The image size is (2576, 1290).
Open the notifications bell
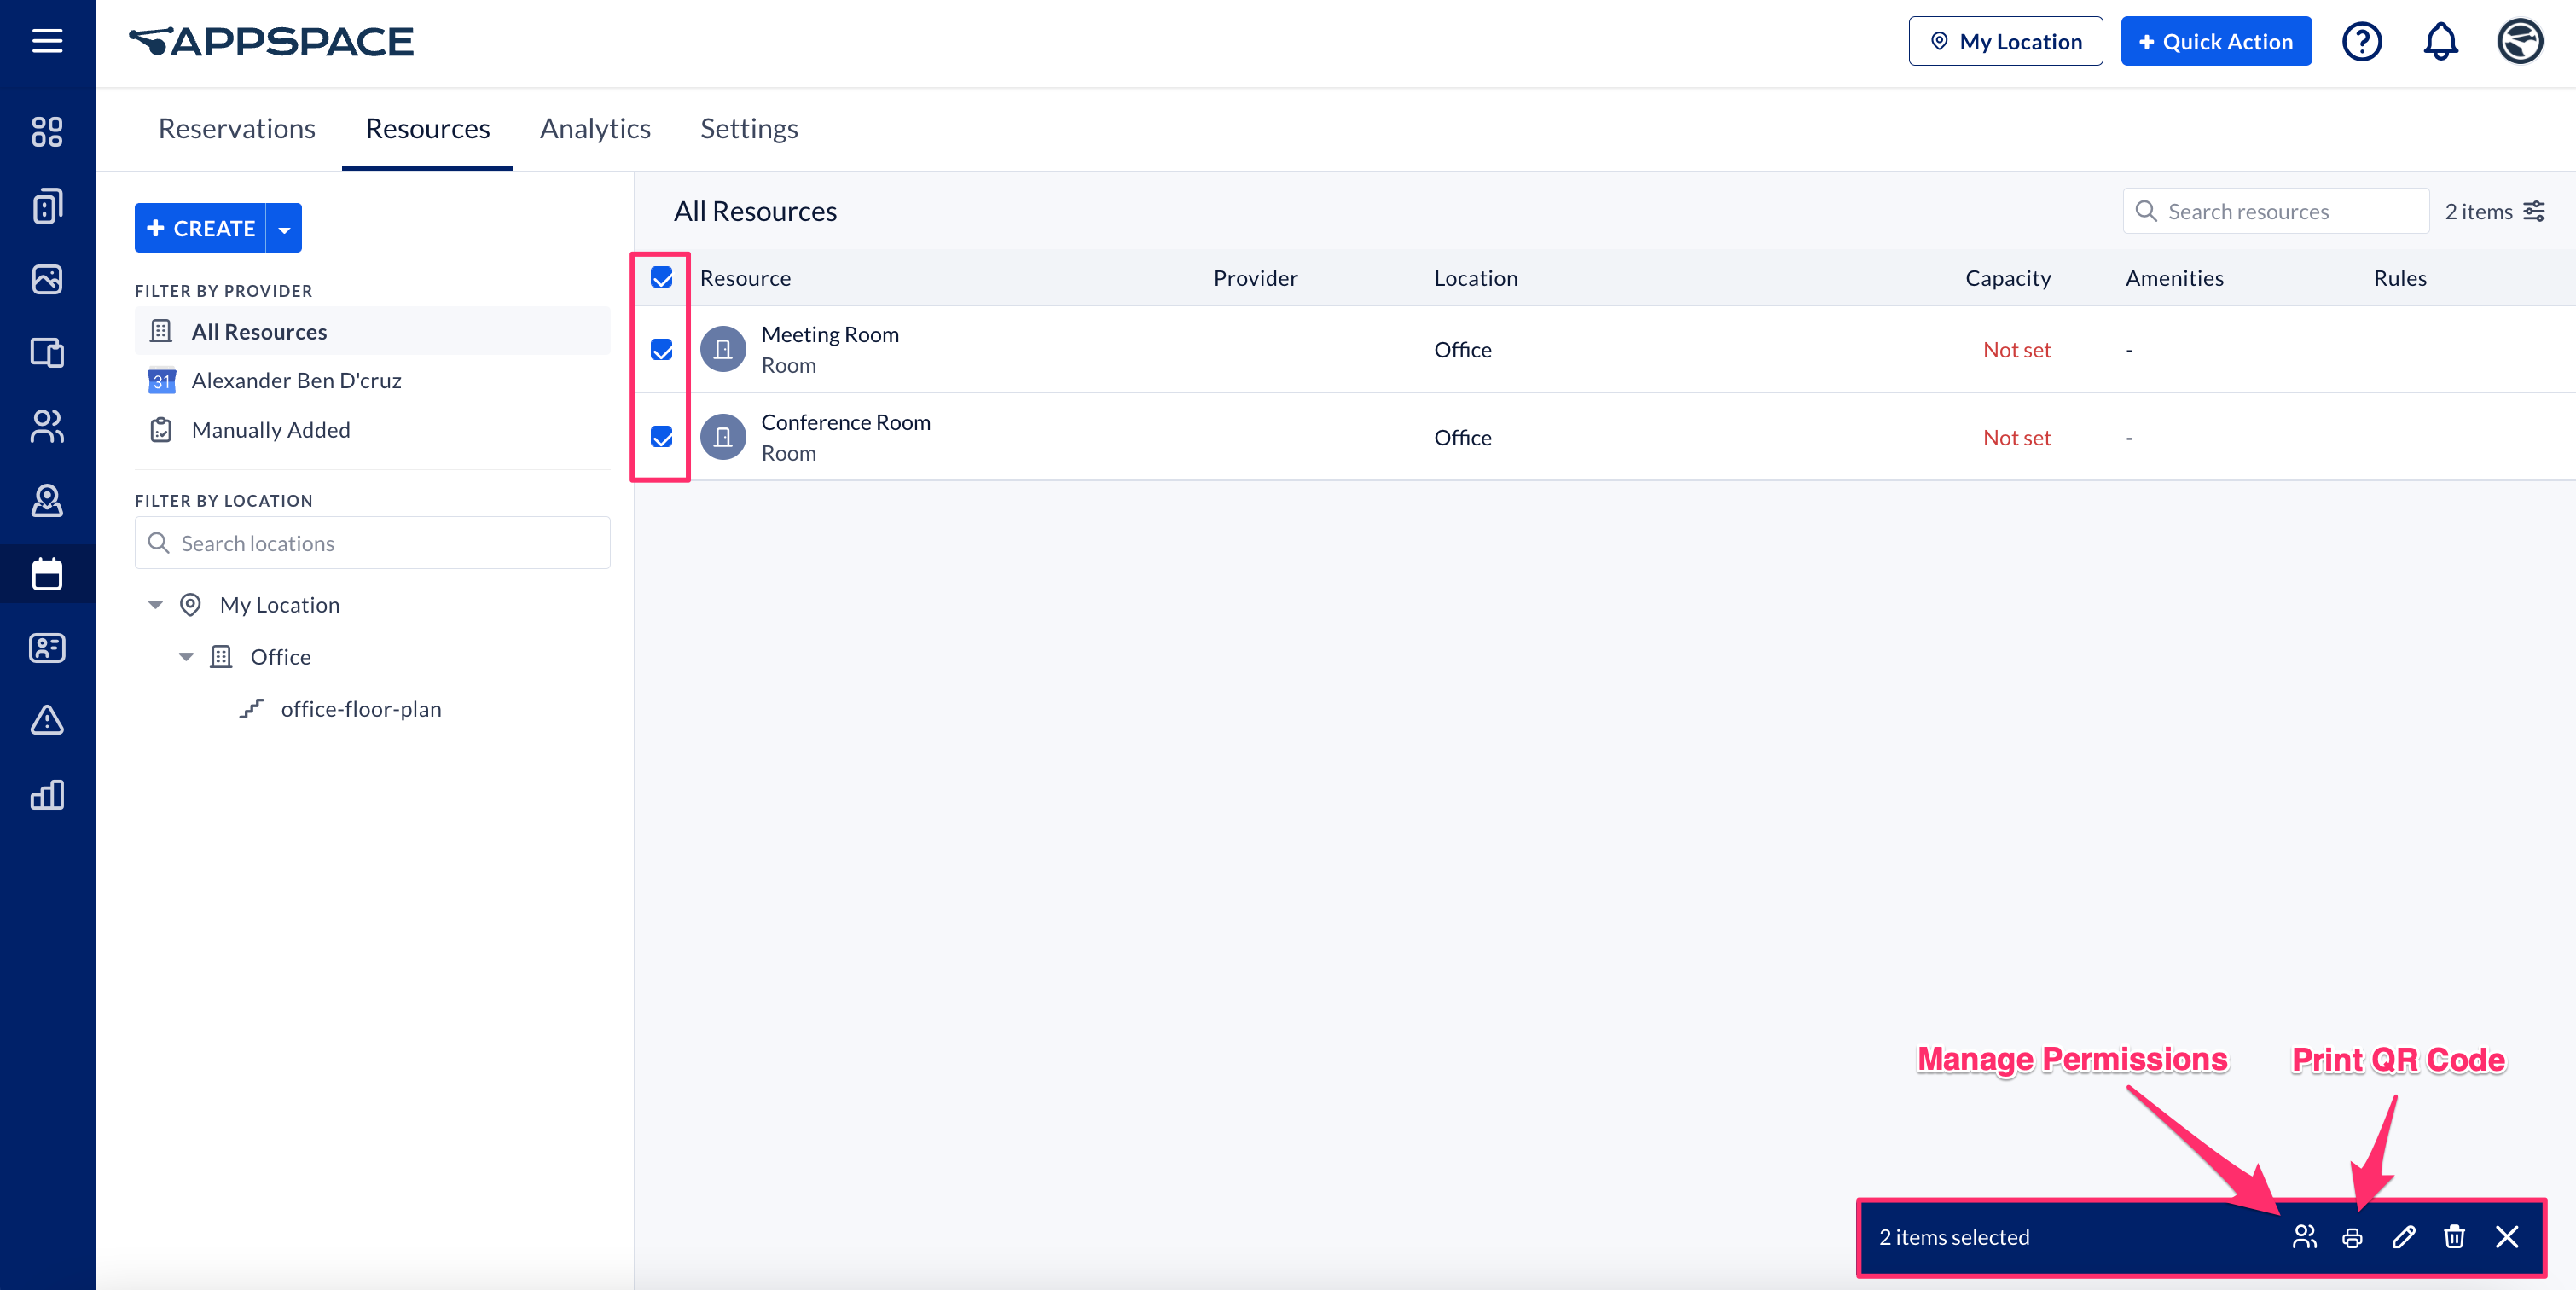point(2441,41)
